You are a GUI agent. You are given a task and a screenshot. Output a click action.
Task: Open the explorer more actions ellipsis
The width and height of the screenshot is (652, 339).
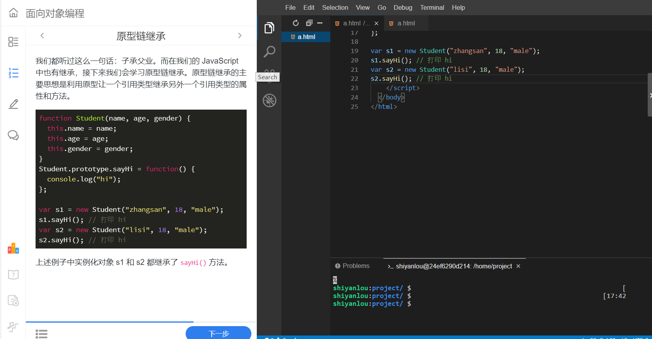pos(320,23)
